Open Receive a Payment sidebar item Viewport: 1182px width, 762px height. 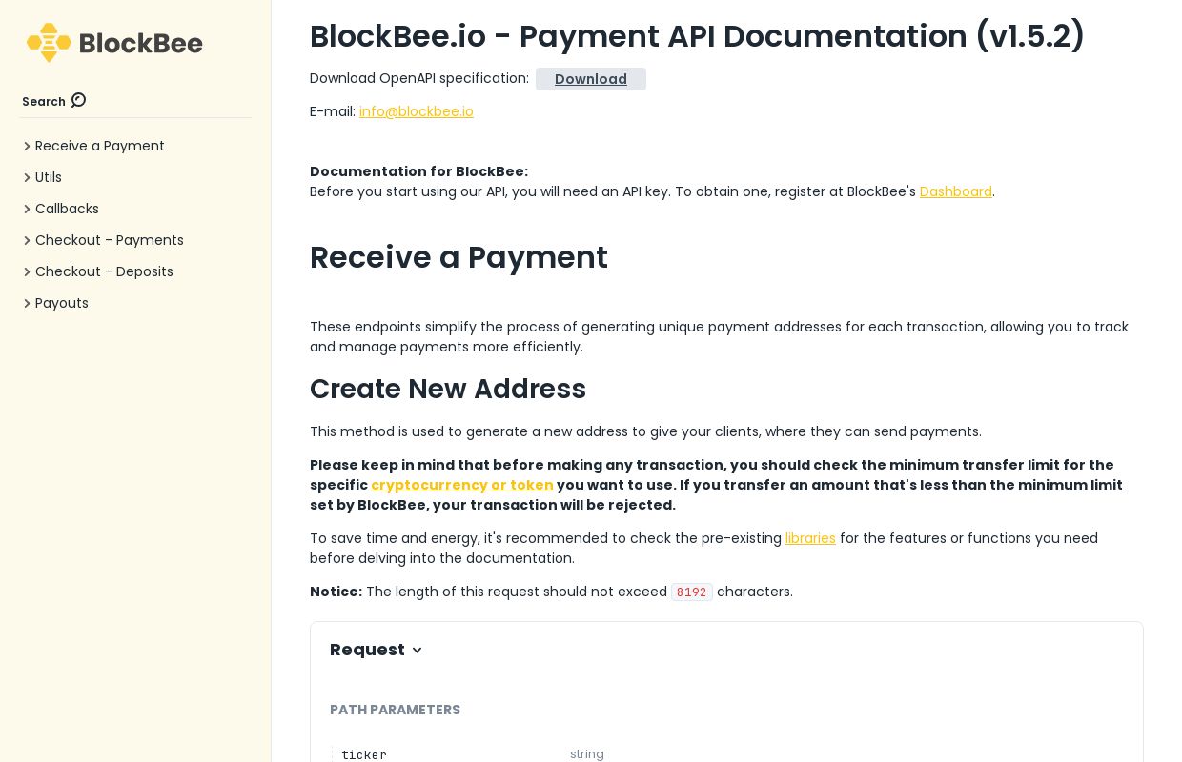tap(100, 146)
